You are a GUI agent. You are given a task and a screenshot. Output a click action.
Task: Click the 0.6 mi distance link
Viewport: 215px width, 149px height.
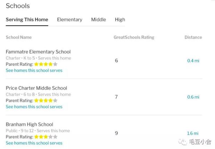click(x=193, y=97)
